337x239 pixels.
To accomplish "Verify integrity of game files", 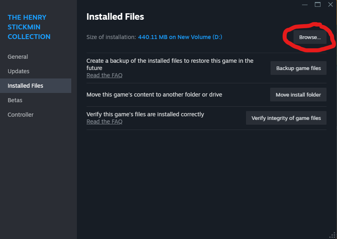I will coord(286,118).
